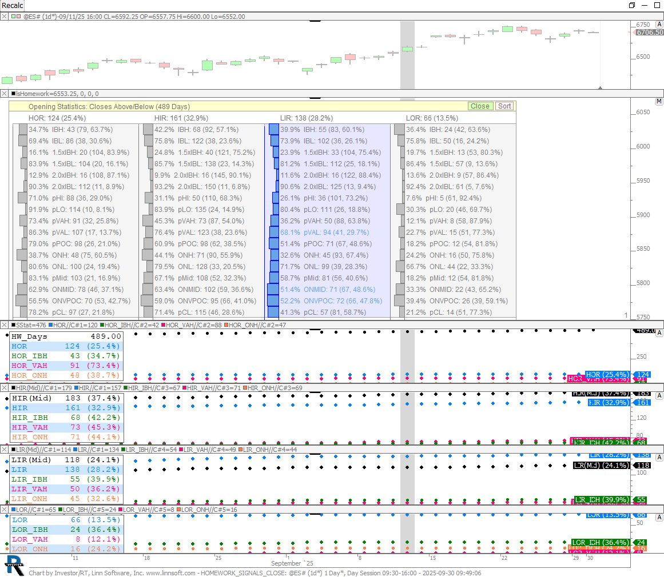The height and width of the screenshot is (577, 664).
Task: Click the blue HOR legend marker
Action: [49, 324]
